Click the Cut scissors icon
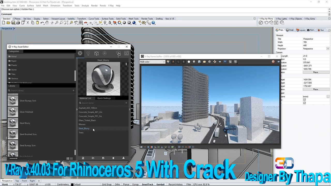Image resolution: width=331 pixels, height=186 pixels. coord(28,23)
